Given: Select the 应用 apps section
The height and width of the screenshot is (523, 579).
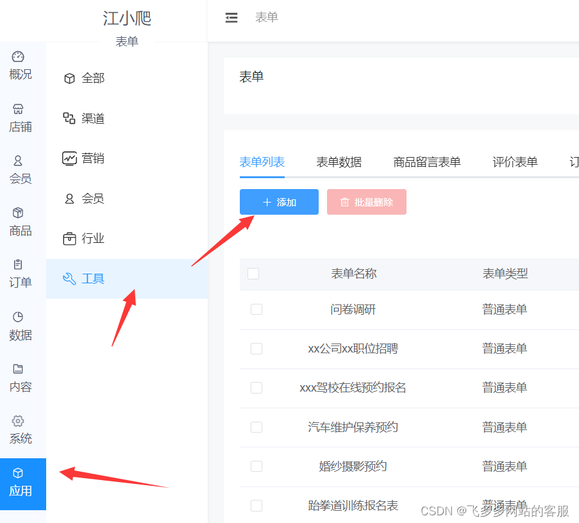Looking at the screenshot, I should click(23, 484).
